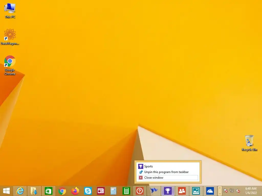Open the red News app taskbar icon
This screenshot has width=262, height=196.
101,191
